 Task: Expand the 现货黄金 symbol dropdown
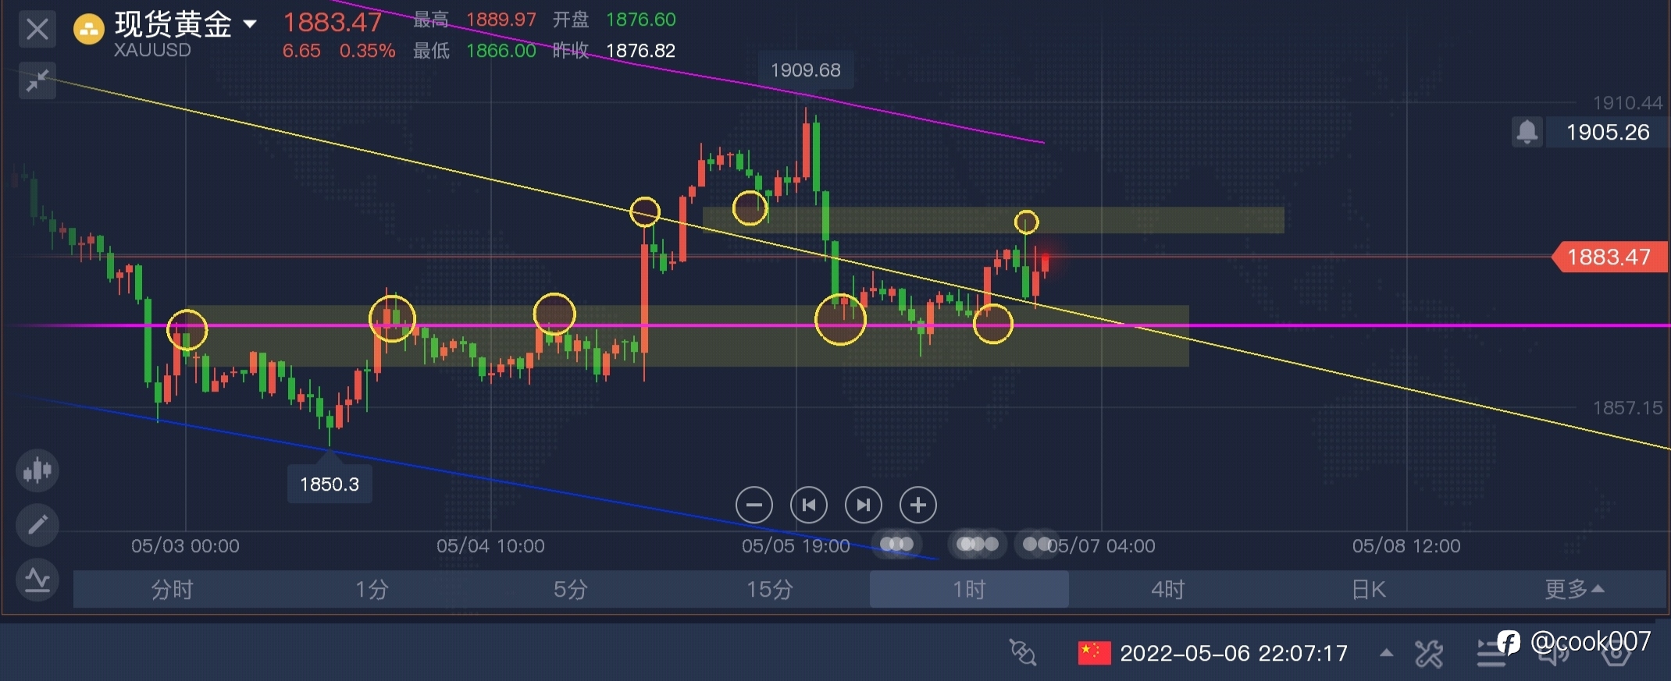pos(250,24)
